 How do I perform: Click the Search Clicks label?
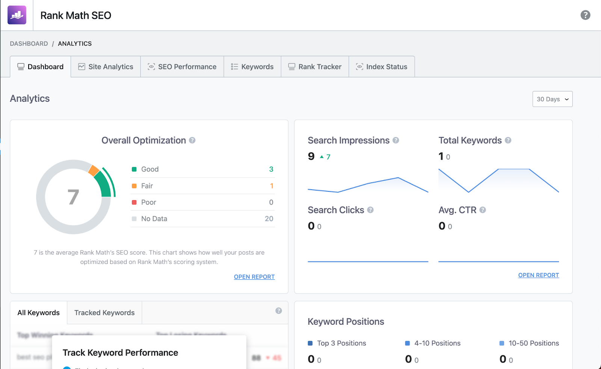(336, 210)
